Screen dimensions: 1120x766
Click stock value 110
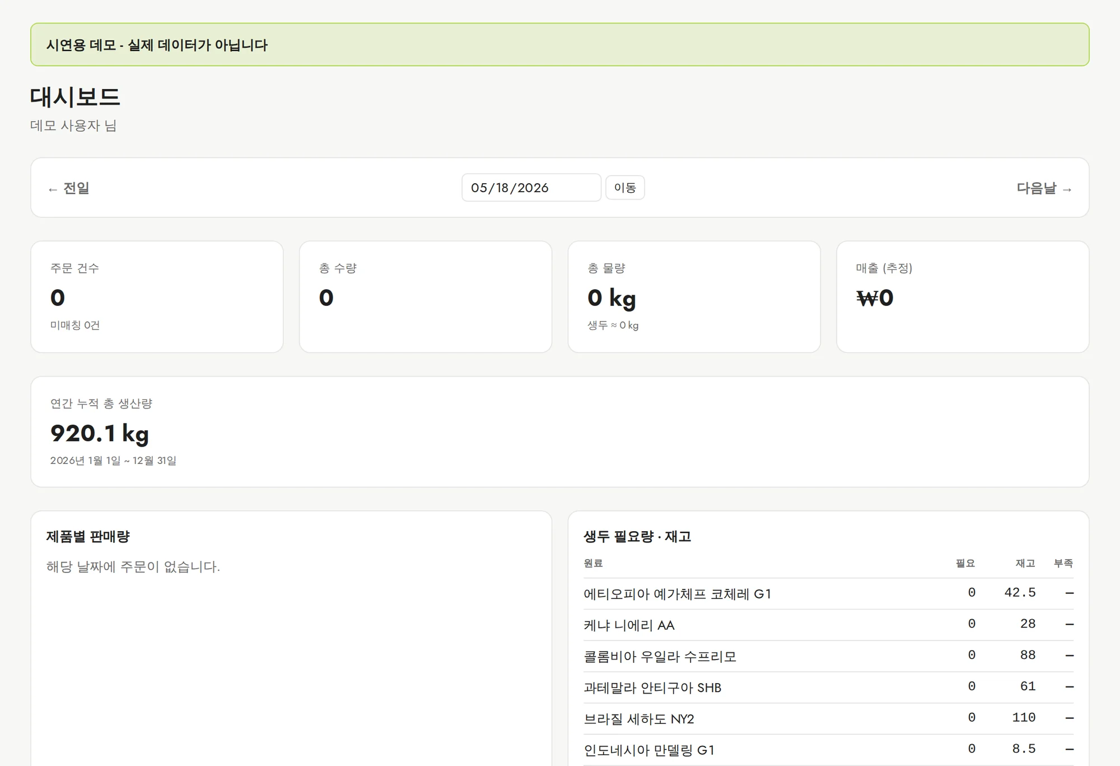pos(1024,718)
